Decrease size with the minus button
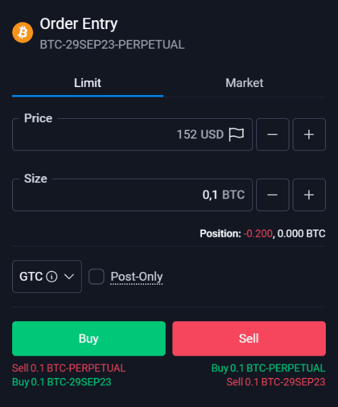The image size is (338, 407). point(272,194)
